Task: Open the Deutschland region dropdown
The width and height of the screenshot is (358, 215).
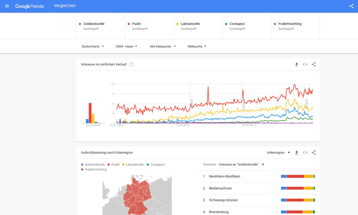Action: 93,46
